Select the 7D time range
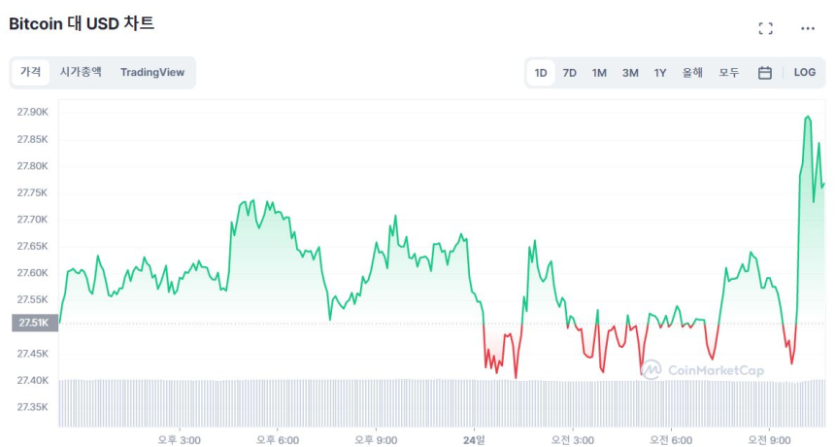Viewport: 835px width, 447px height. [570, 73]
